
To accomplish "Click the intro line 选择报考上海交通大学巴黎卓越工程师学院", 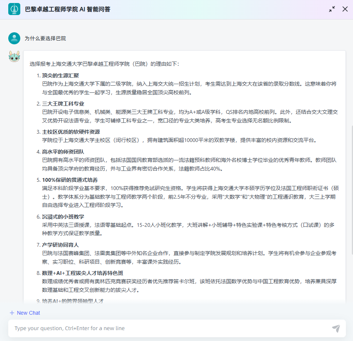I will (x=104, y=64).
